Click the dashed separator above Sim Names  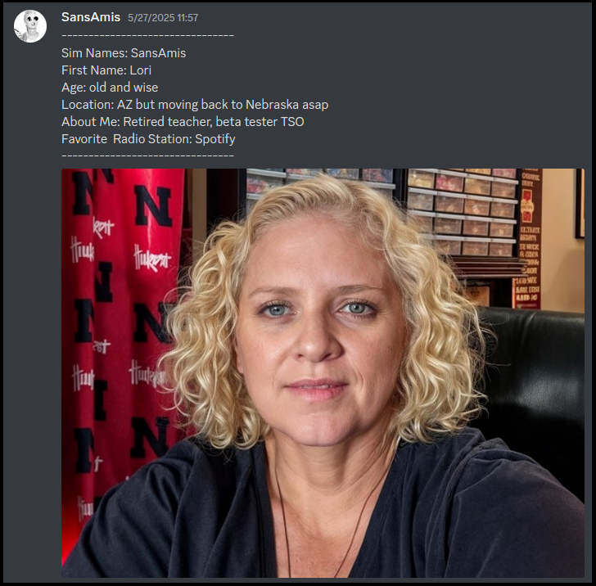pos(147,36)
